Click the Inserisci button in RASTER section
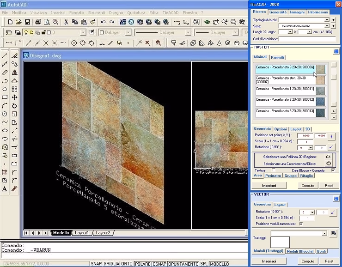The width and height of the screenshot is (342, 267). [269, 186]
